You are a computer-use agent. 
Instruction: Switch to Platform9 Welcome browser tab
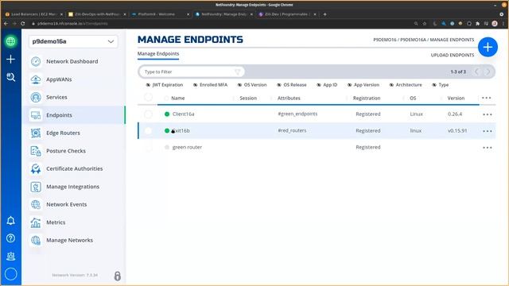(160, 14)
